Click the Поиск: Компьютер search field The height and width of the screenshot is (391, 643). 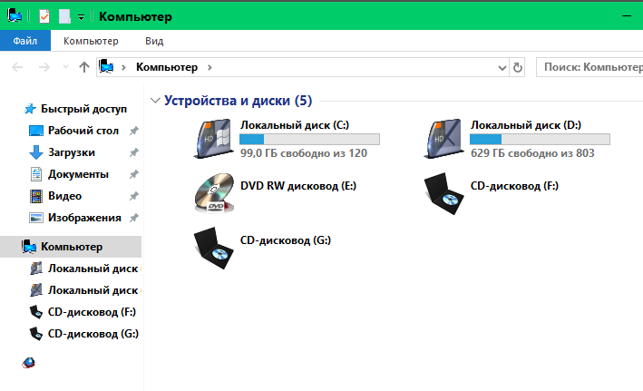pyautogui.click(x=589, y=67)
